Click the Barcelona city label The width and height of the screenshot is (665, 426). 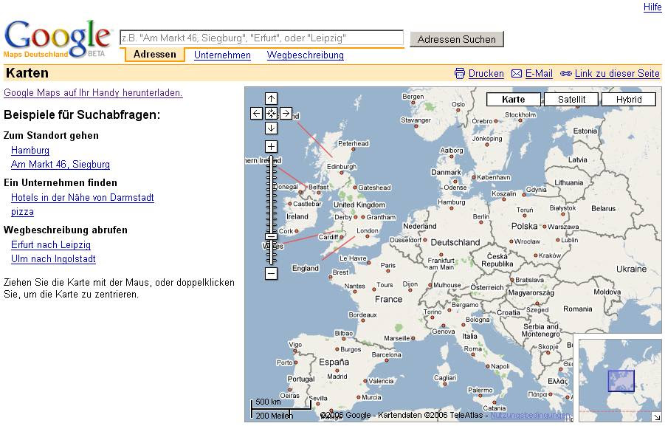pyautogui.click(x=386, y=354)
